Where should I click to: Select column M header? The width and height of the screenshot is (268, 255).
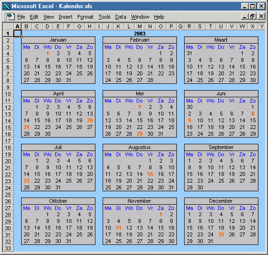[x=140, y=26]
